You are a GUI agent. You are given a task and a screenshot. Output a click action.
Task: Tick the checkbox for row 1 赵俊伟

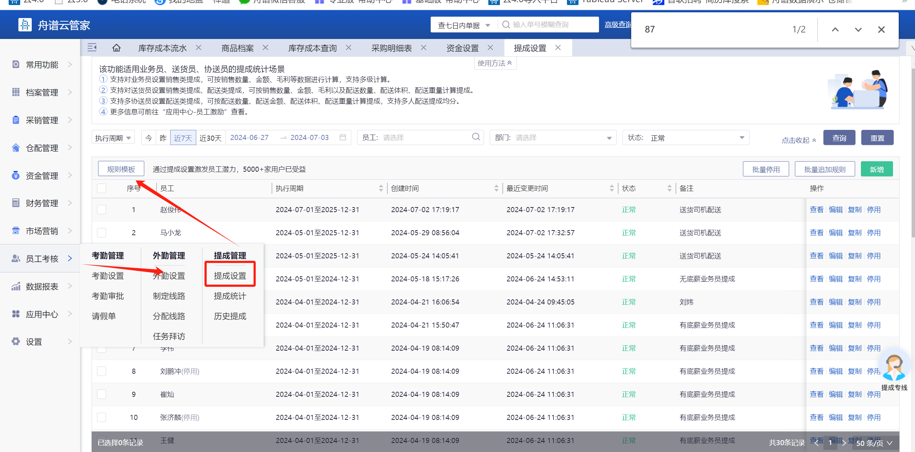tap(102, 210)
